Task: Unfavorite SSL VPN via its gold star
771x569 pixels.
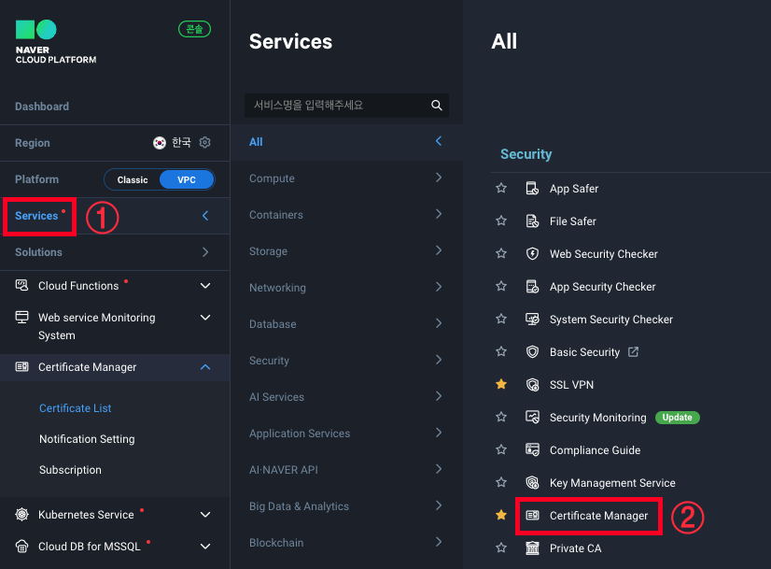Action: tap(501, 384)
